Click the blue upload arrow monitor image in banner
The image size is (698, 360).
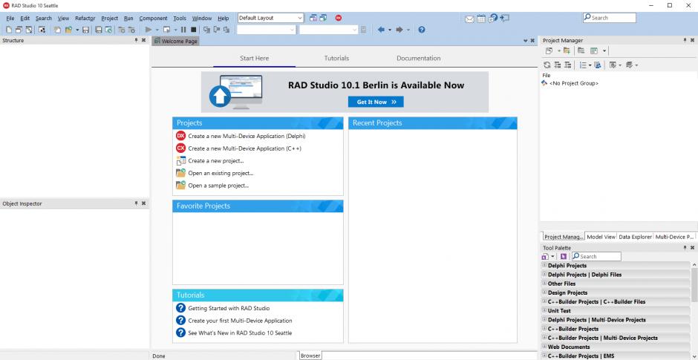[x=235, y=91]
